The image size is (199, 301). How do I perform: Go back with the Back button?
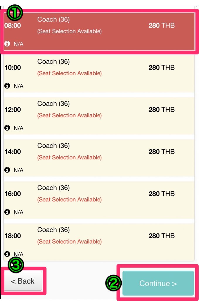(23, 281)
